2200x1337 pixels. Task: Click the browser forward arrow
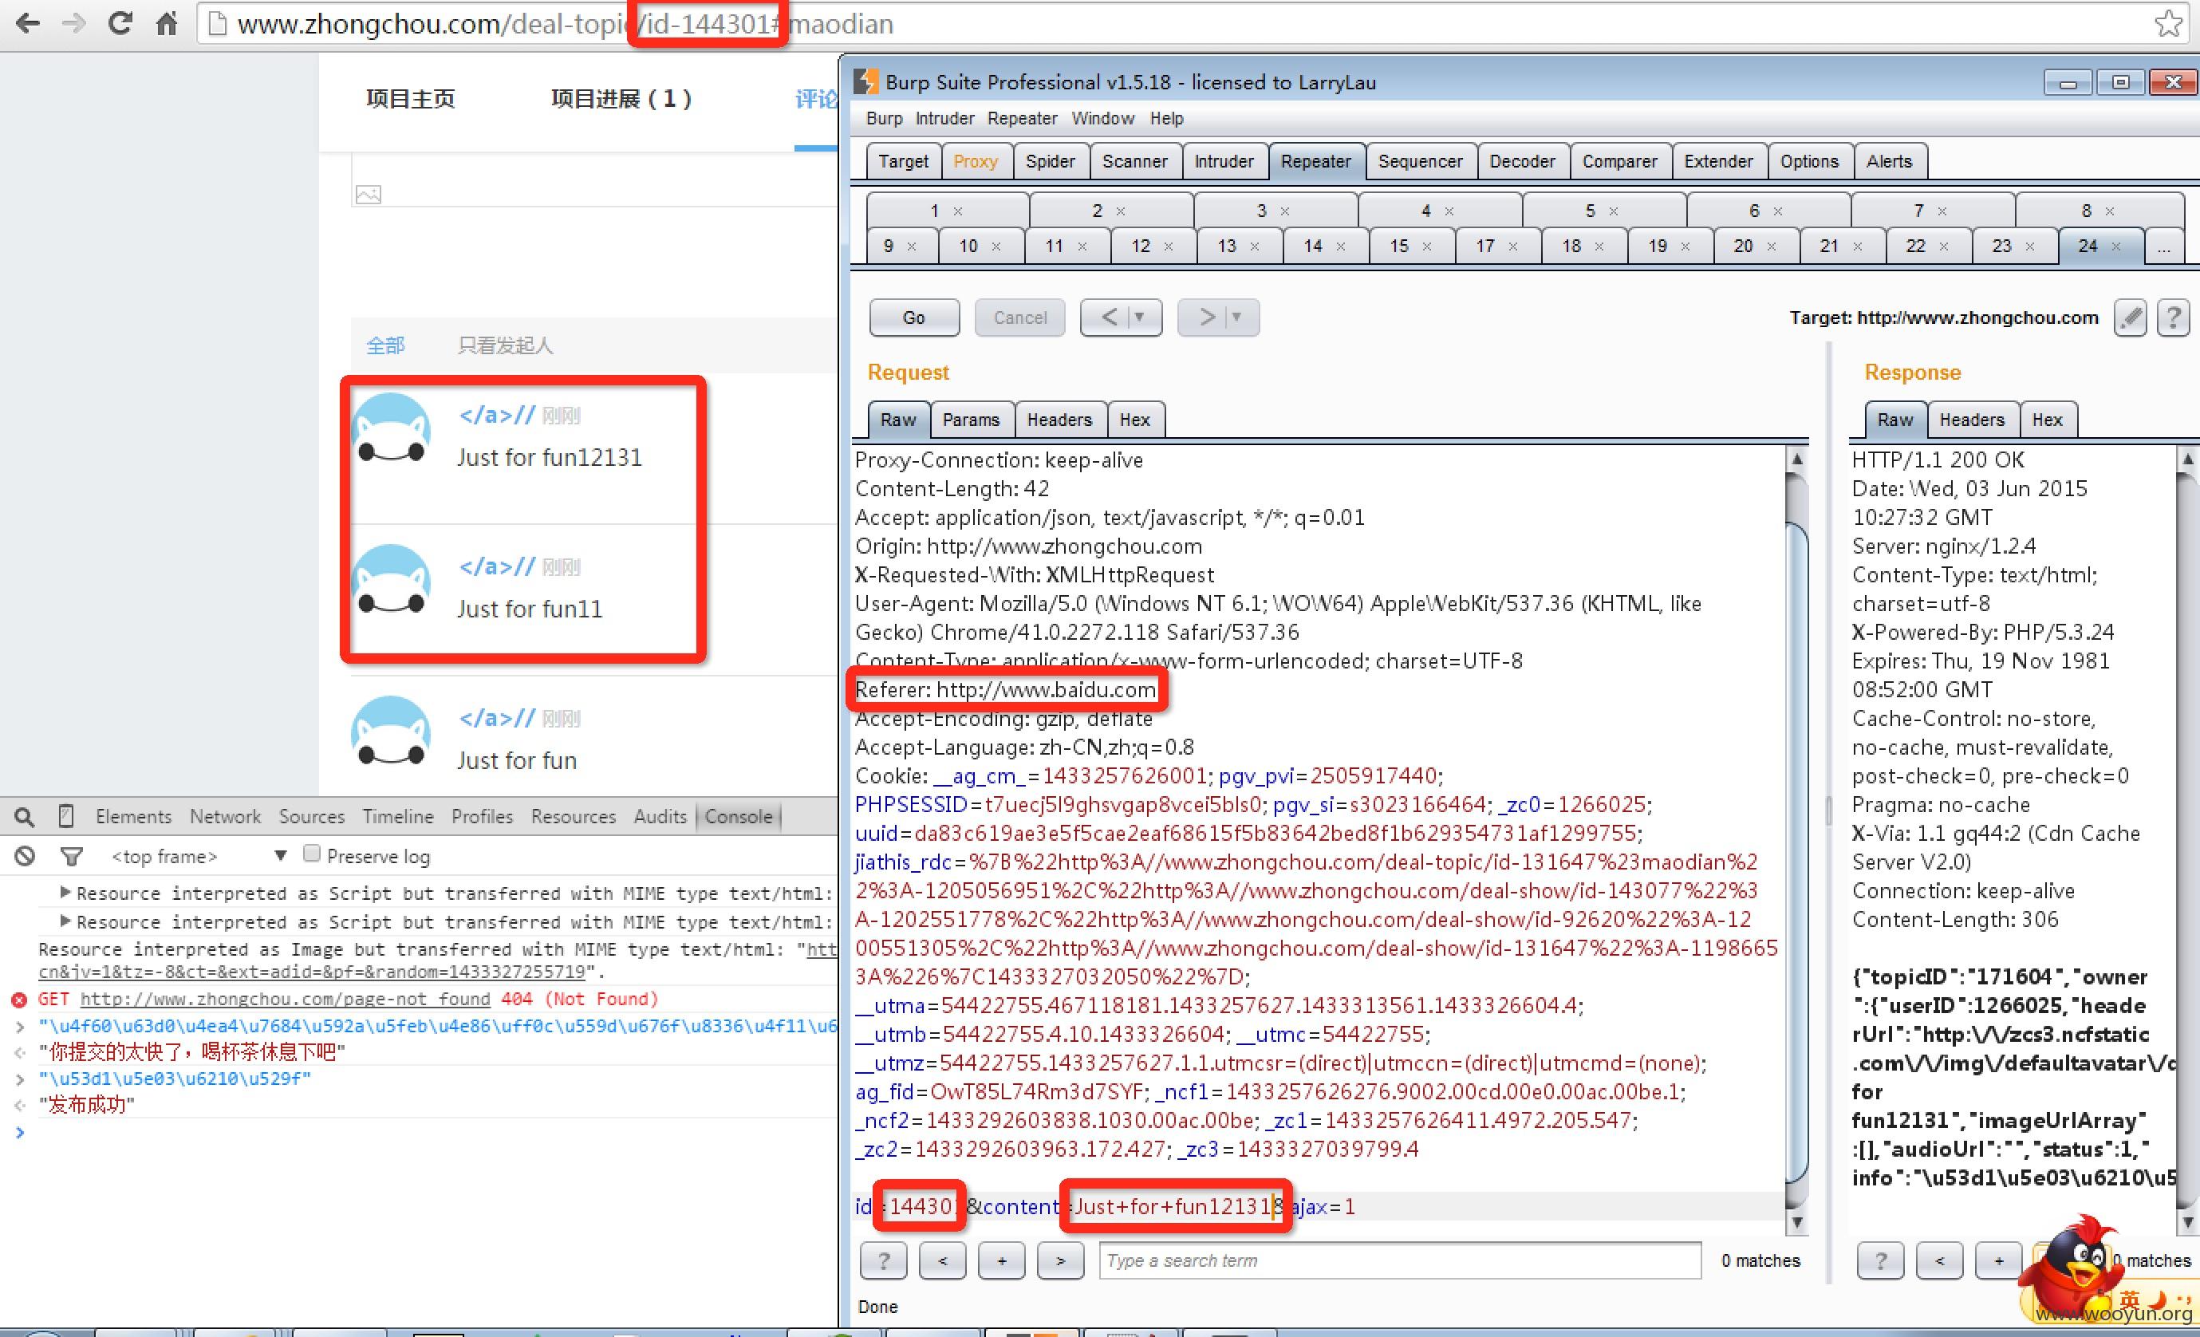click(x=73, y=23)
